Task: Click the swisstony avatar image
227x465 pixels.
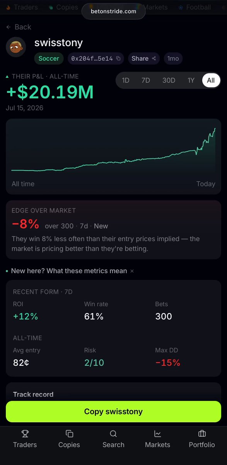Action: 15,47
